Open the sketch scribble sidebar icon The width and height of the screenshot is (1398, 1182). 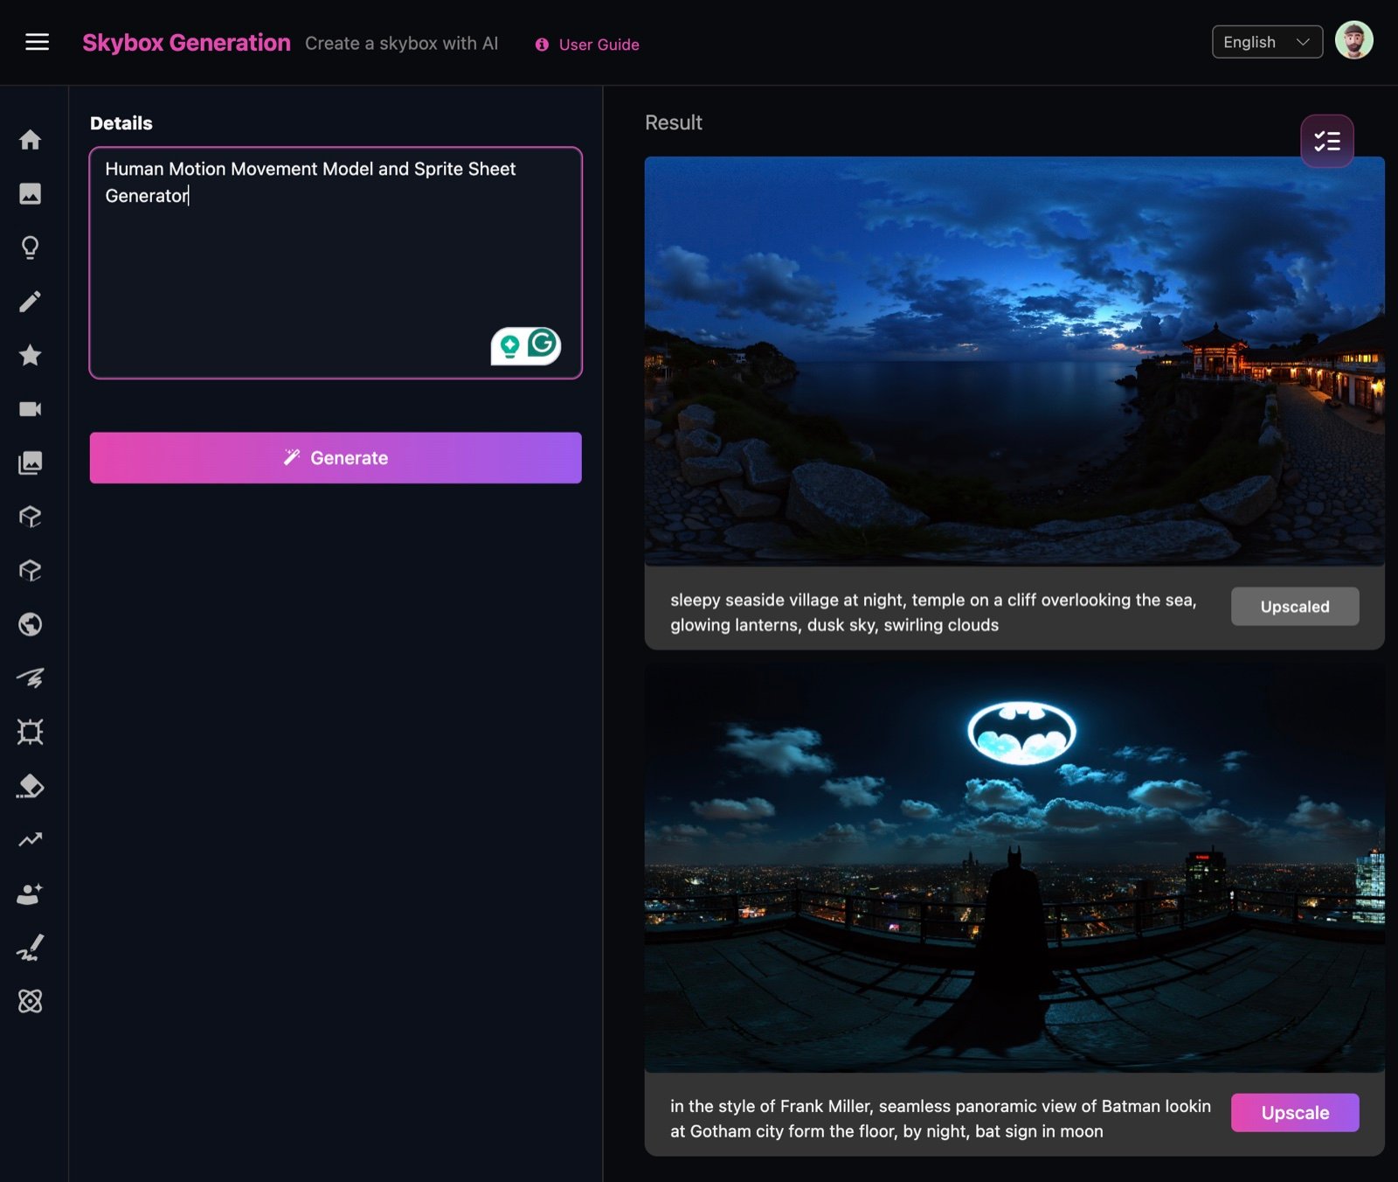tap(31, 678)
